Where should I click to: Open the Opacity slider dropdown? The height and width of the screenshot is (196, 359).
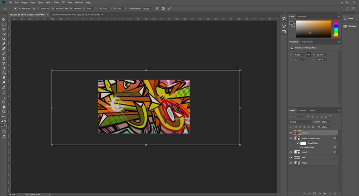click(x=330, y=122)
